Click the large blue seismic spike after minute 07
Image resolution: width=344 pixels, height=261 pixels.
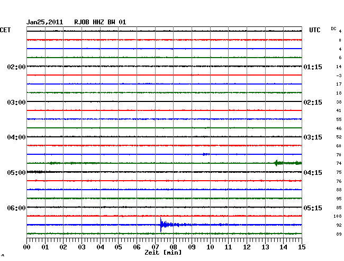coord(161,225)
